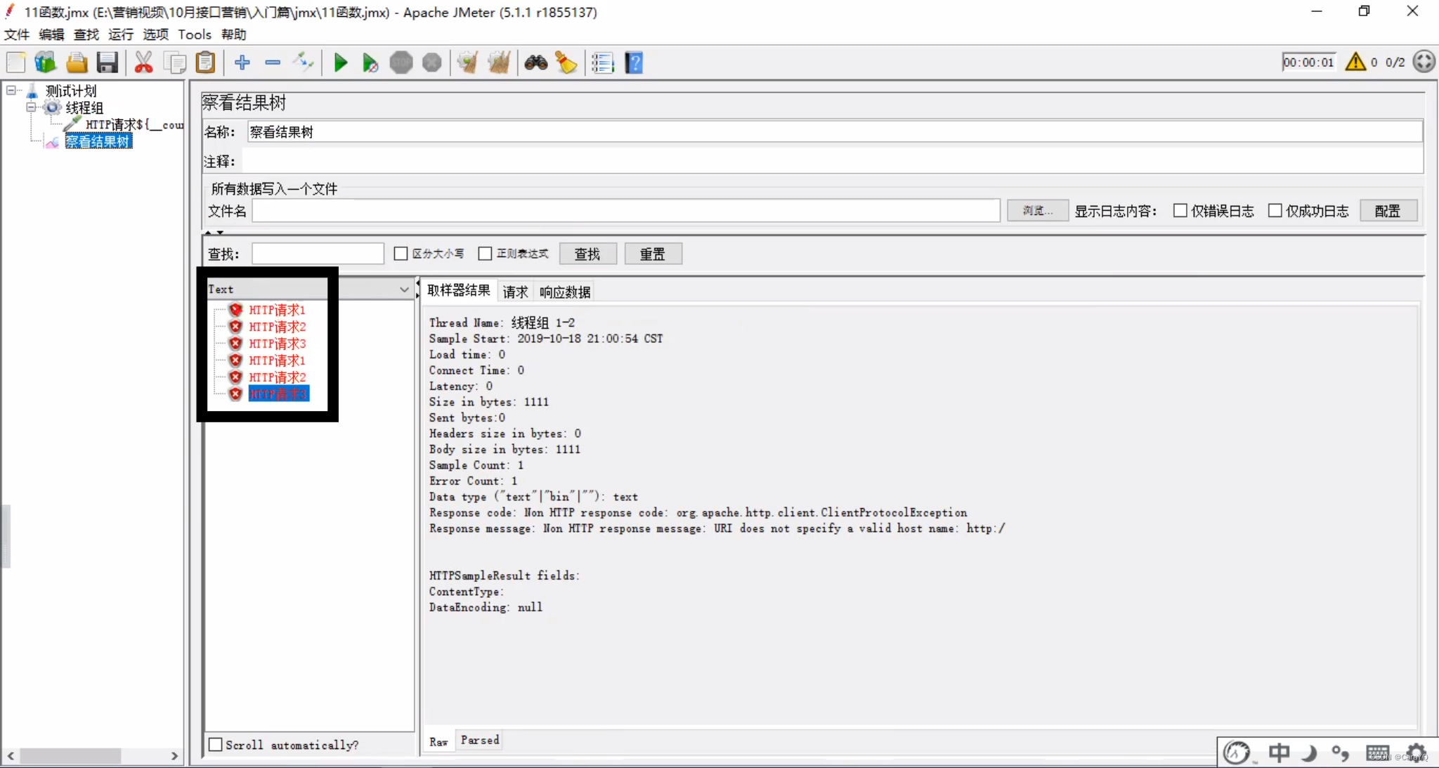1439x768 pixels.
Task: Click the Clear results broom icon
Action: click(x=467, y=63)
